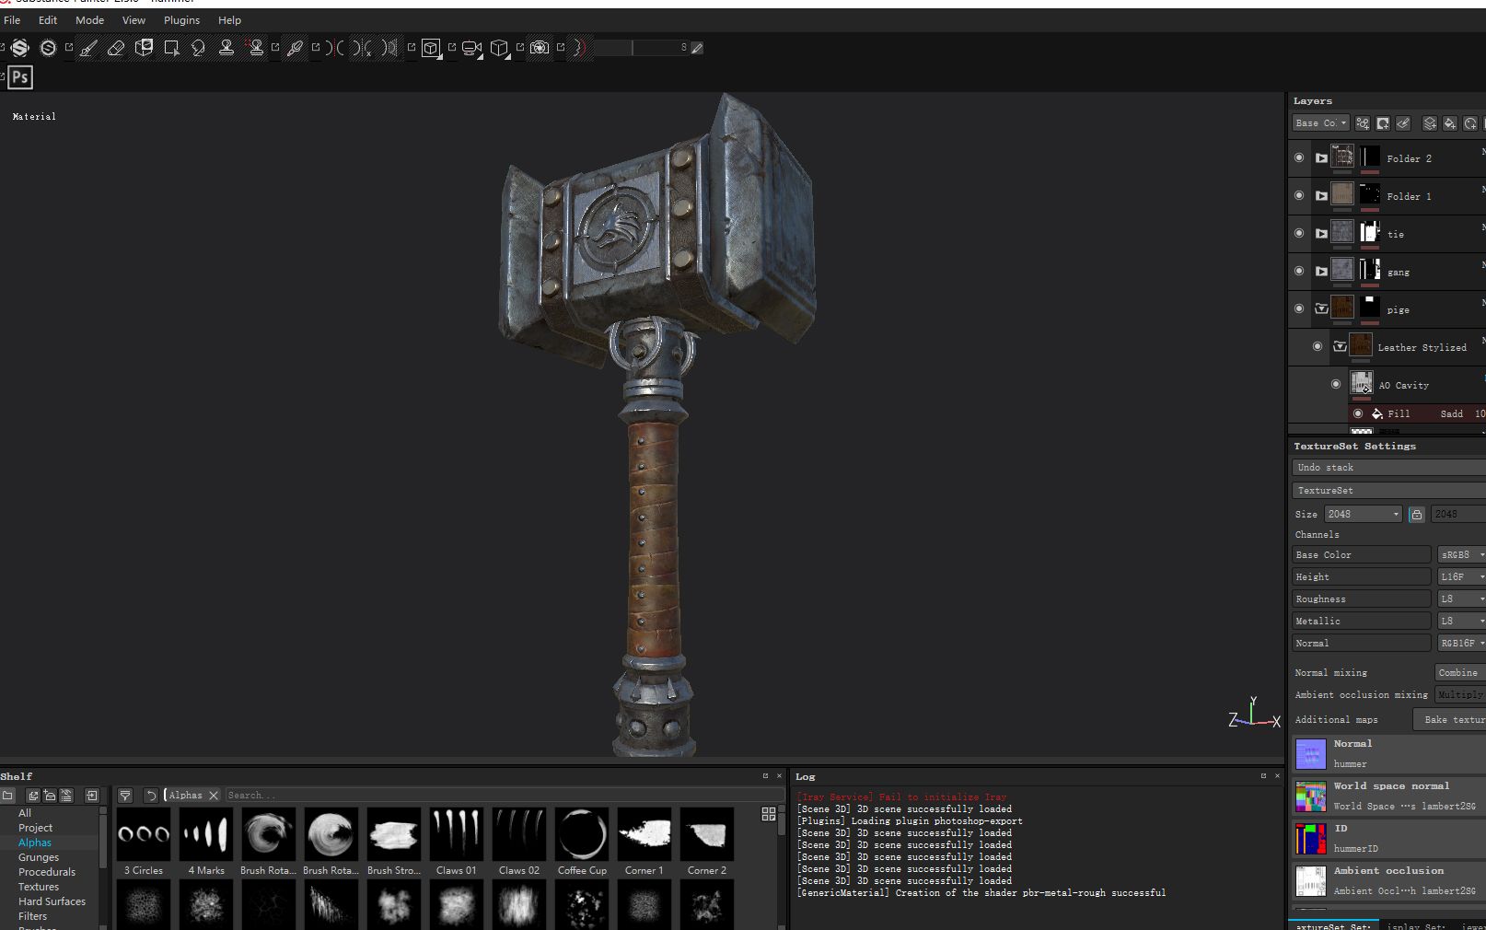Click the TextureSet button
This screenshot has height=930, width=1486.
click(1388, 491)
